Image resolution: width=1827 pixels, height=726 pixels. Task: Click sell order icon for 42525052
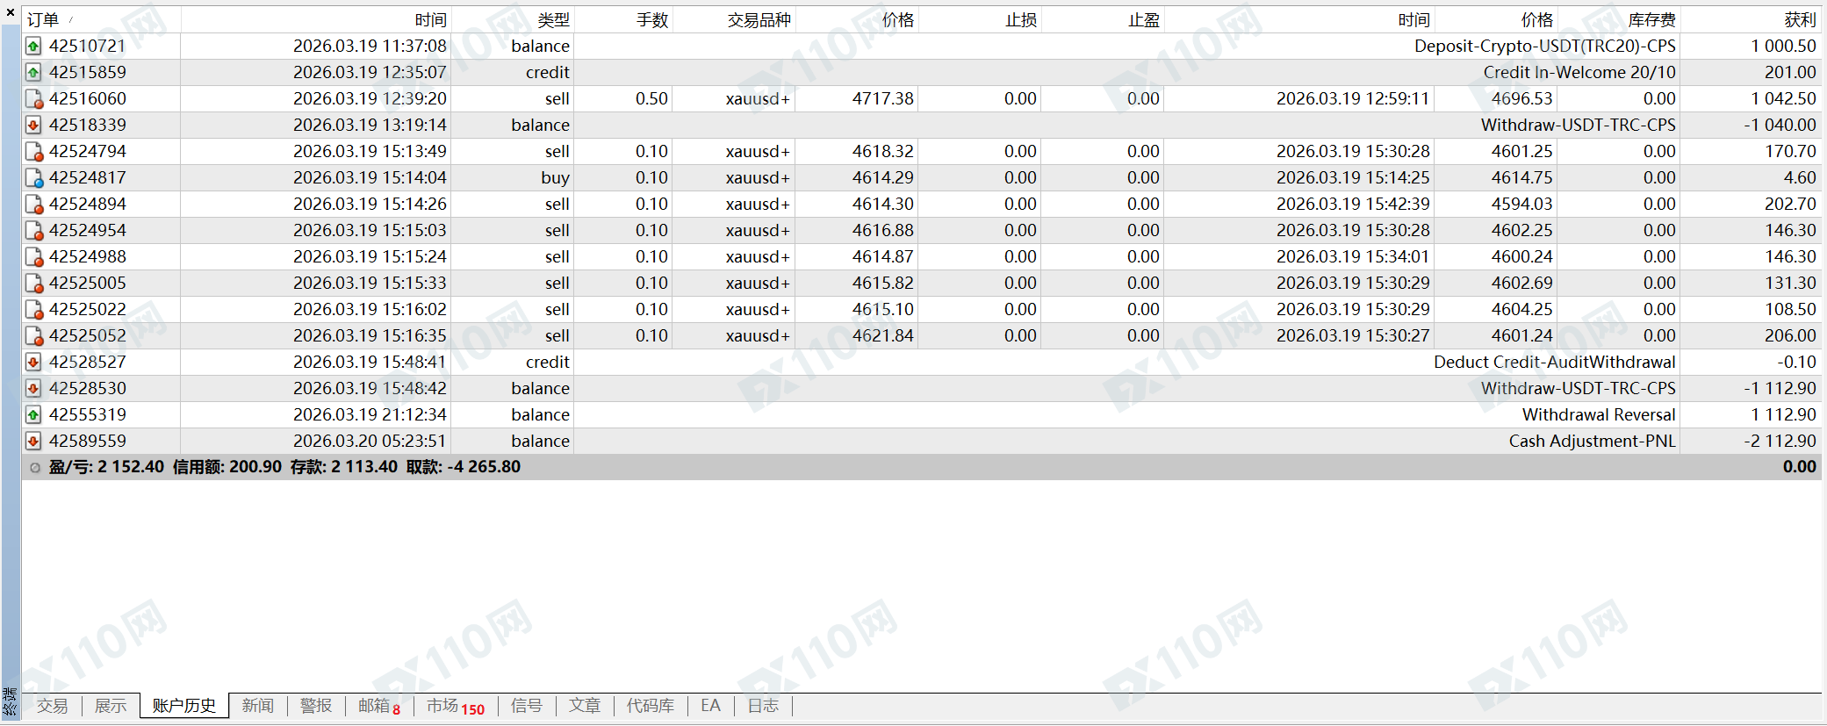pyautogui.click(x=34, y=336)
